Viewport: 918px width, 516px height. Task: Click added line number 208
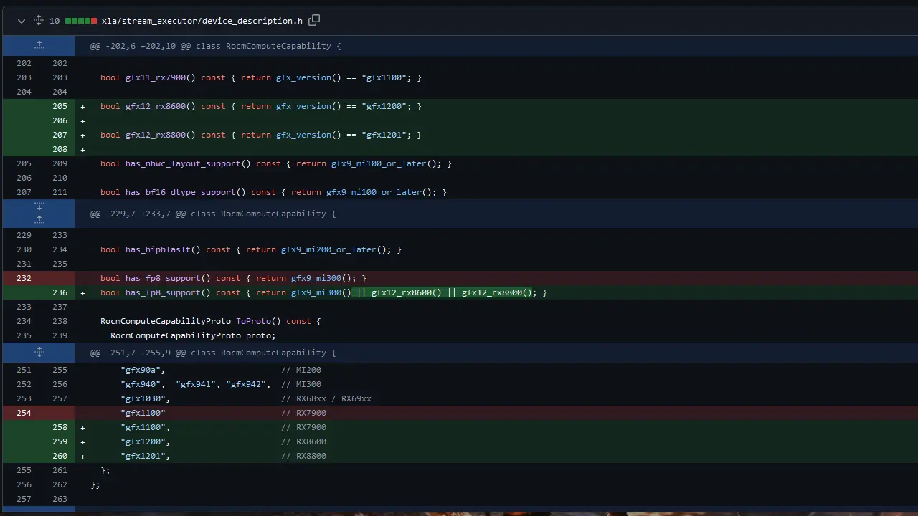coord(60,149)
